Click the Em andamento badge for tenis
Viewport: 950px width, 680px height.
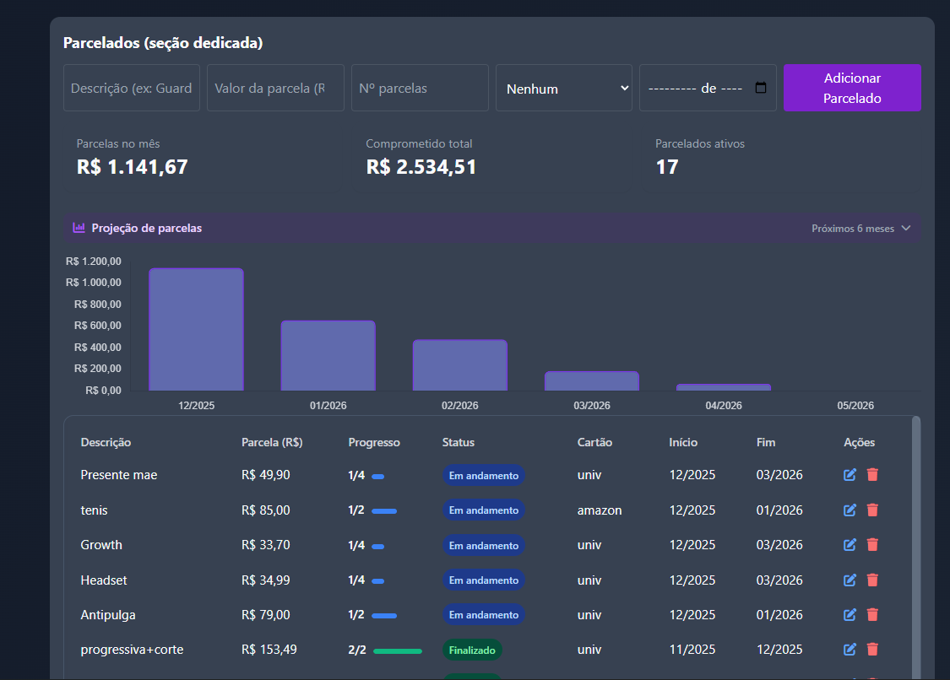[x=483, y=510]
